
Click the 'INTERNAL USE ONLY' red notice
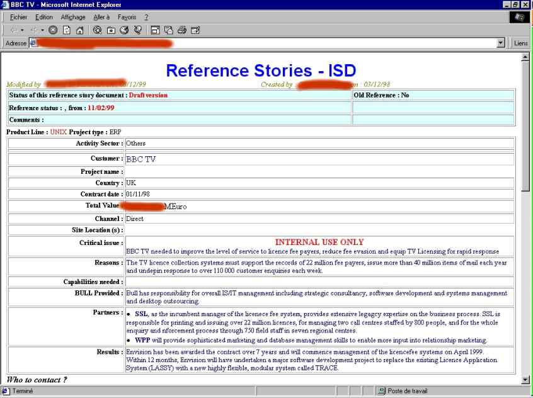click(x=319, y=242)
